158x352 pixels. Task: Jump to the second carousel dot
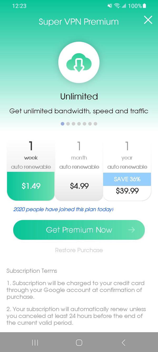click(x=68, y=124)
